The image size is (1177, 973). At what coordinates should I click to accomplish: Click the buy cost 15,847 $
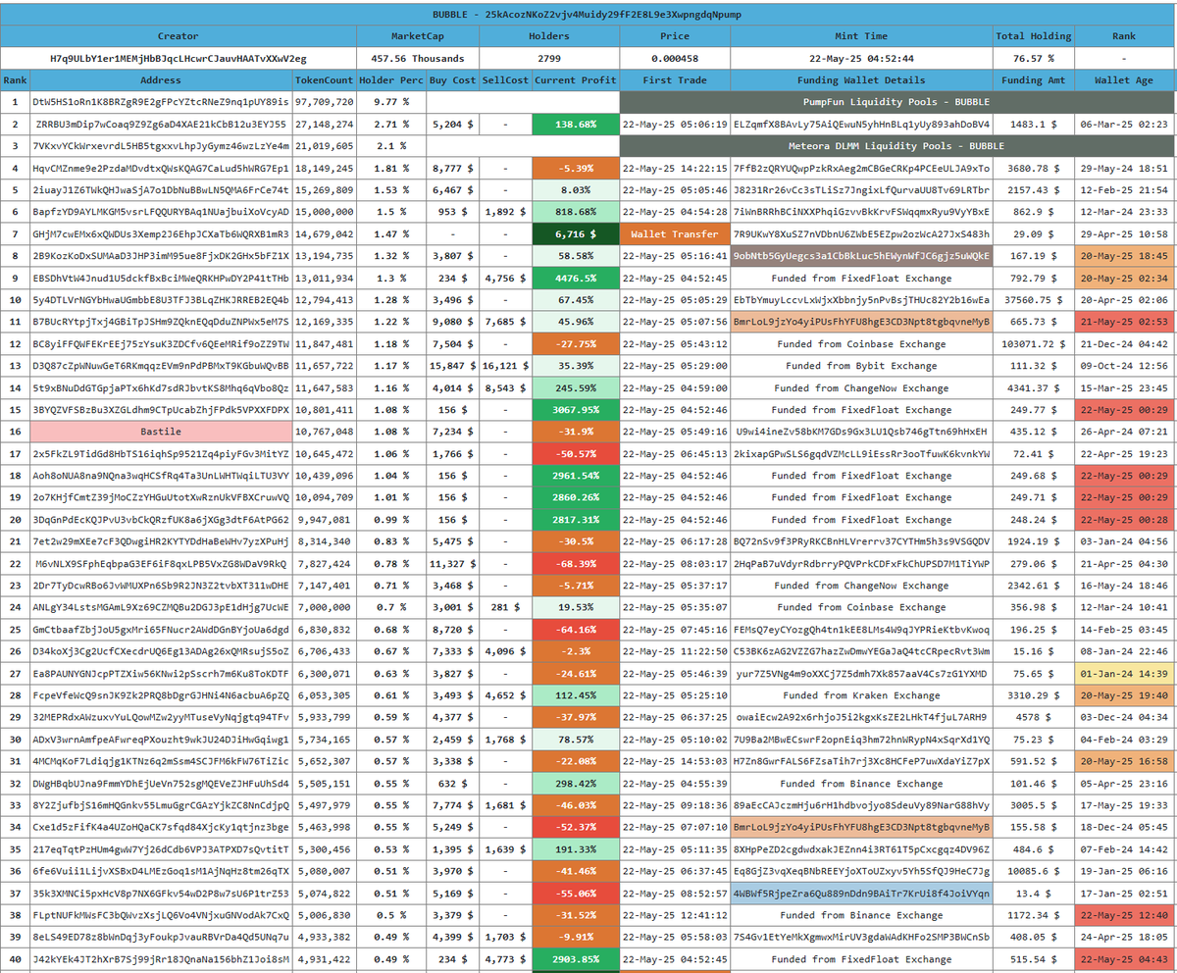(x=452, y=366)
